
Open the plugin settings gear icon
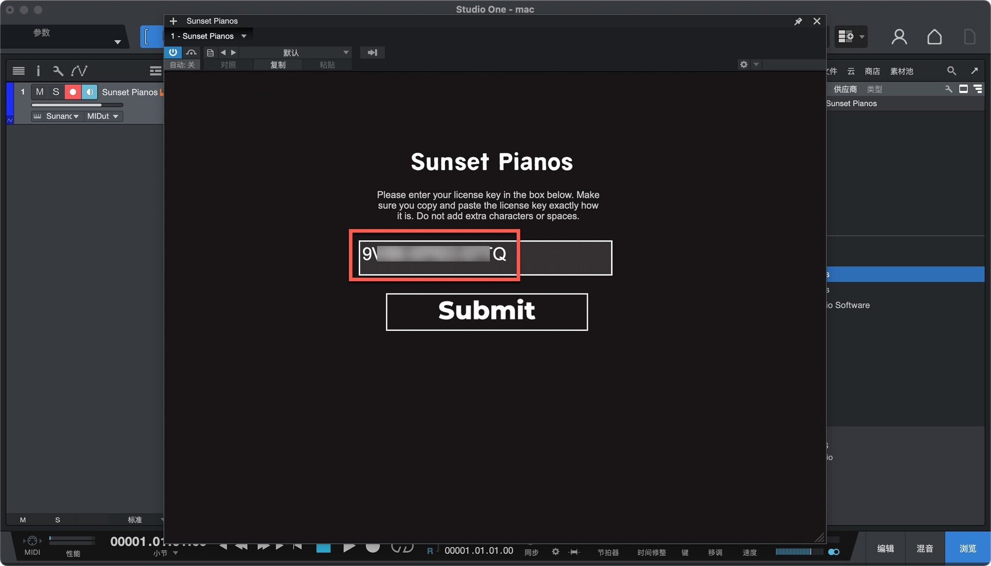744,64
